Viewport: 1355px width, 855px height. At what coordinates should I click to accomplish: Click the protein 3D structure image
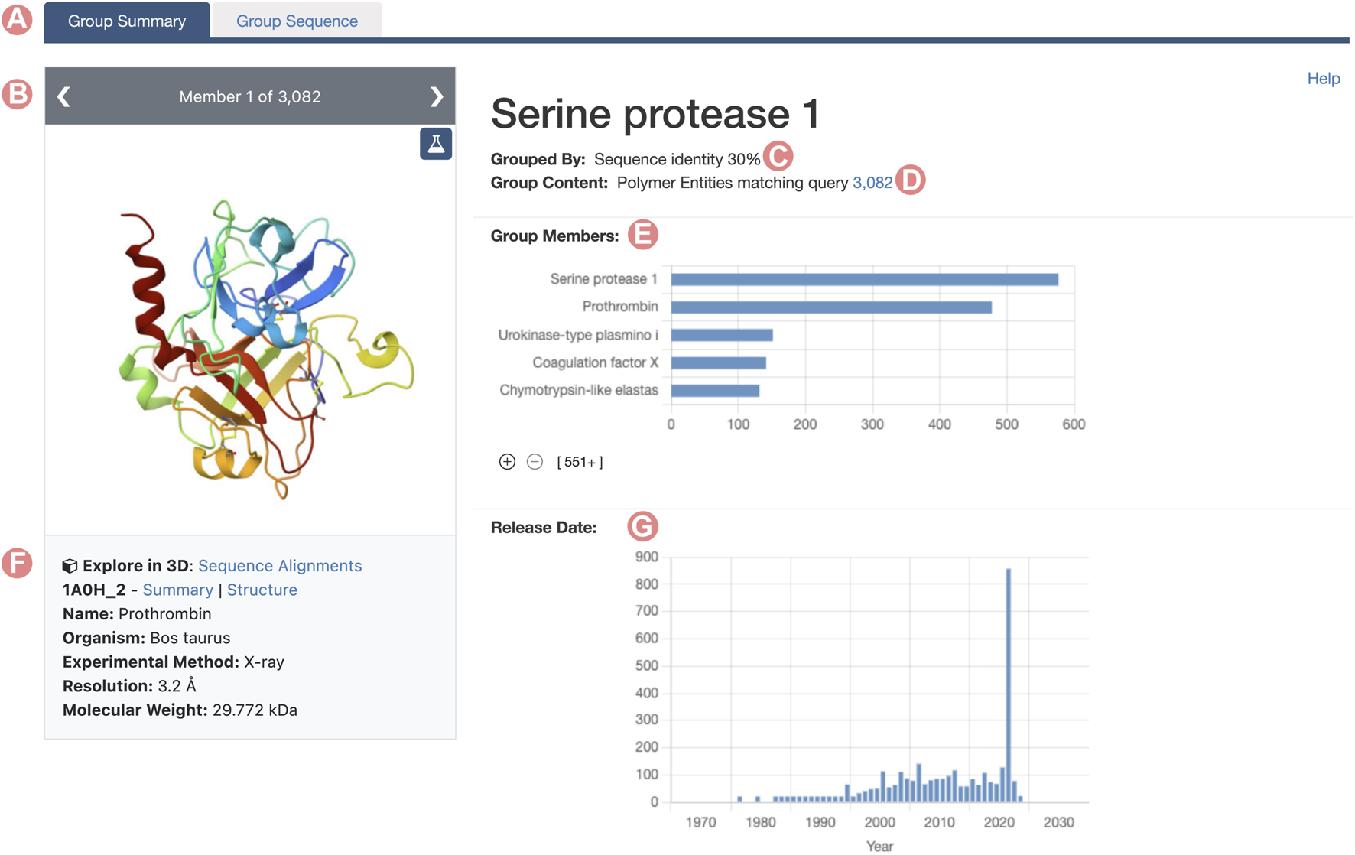tap(260, 344)
